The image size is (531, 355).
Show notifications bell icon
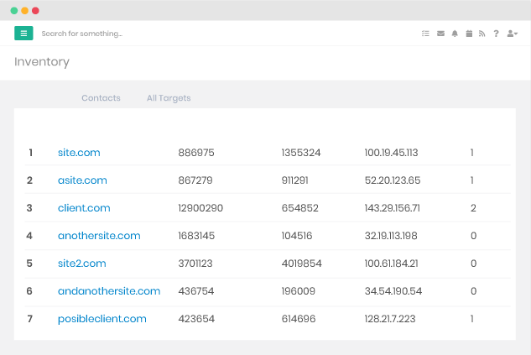455,34
